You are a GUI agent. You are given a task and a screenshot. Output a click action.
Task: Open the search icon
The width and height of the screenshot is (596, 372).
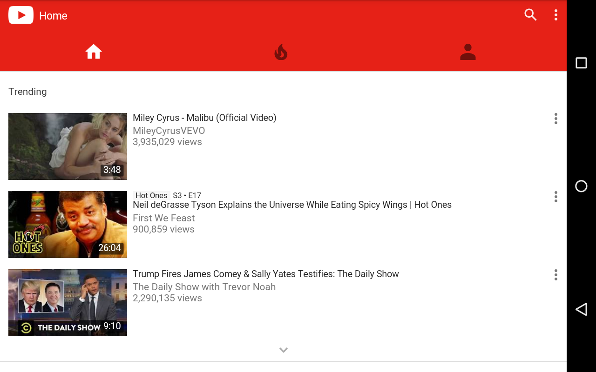coord(530,14)
